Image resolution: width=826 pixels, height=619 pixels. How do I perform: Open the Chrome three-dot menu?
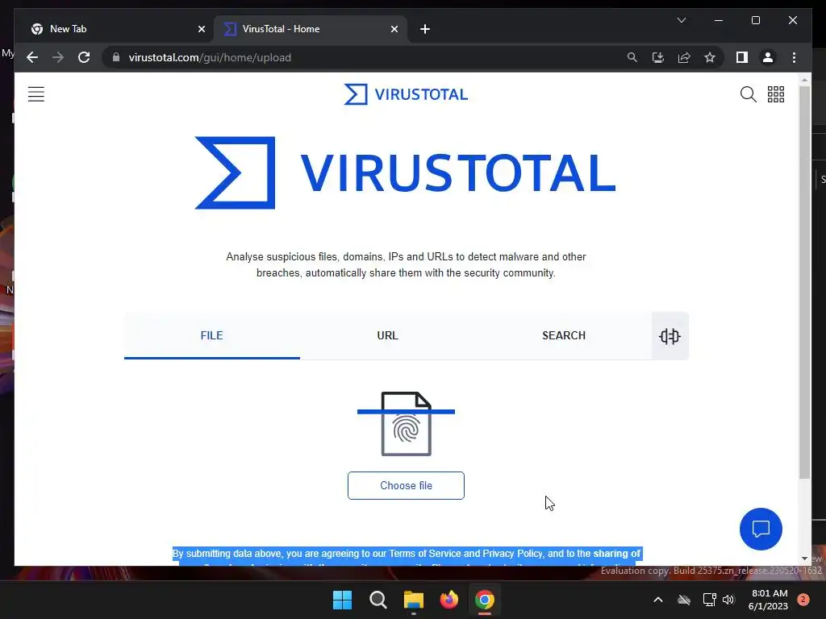[x=794, y=57]
